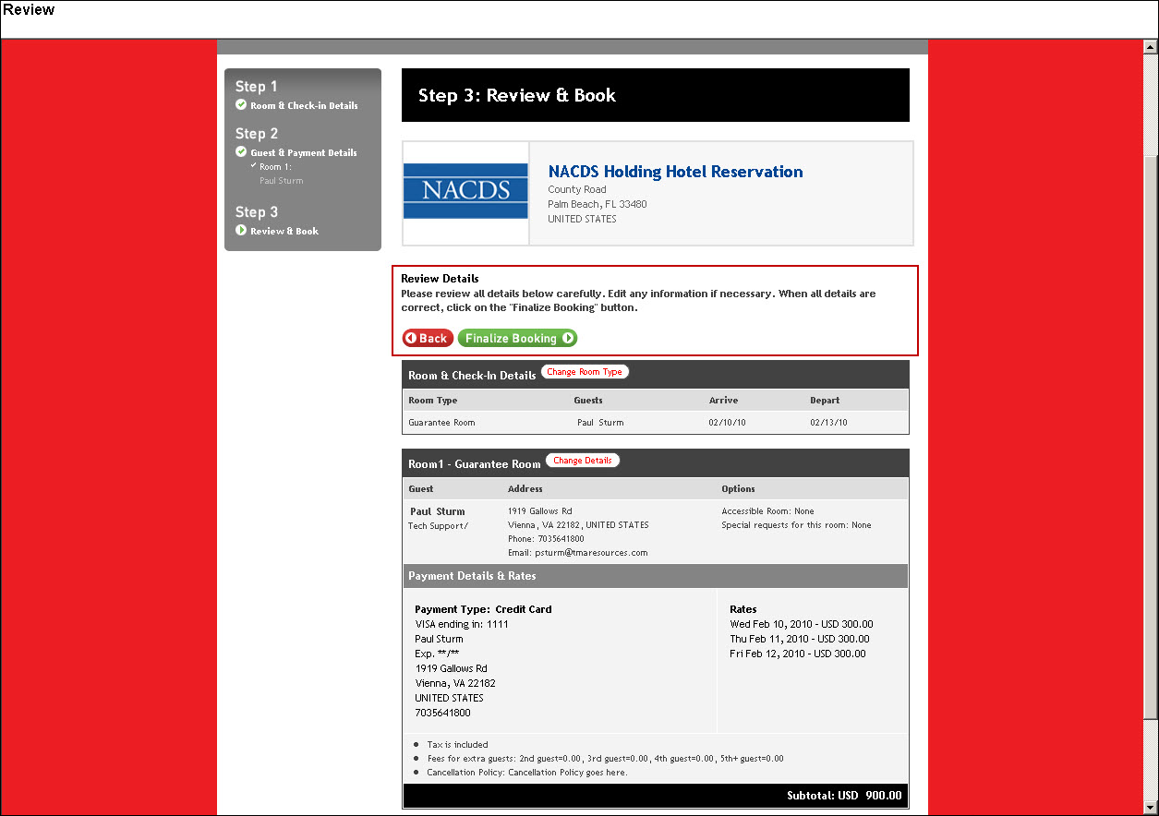This screenshot has width=1159, height=816.
Task: Open the NACDS Holding Hotel Reservation title link
Action: pos(675,172)
